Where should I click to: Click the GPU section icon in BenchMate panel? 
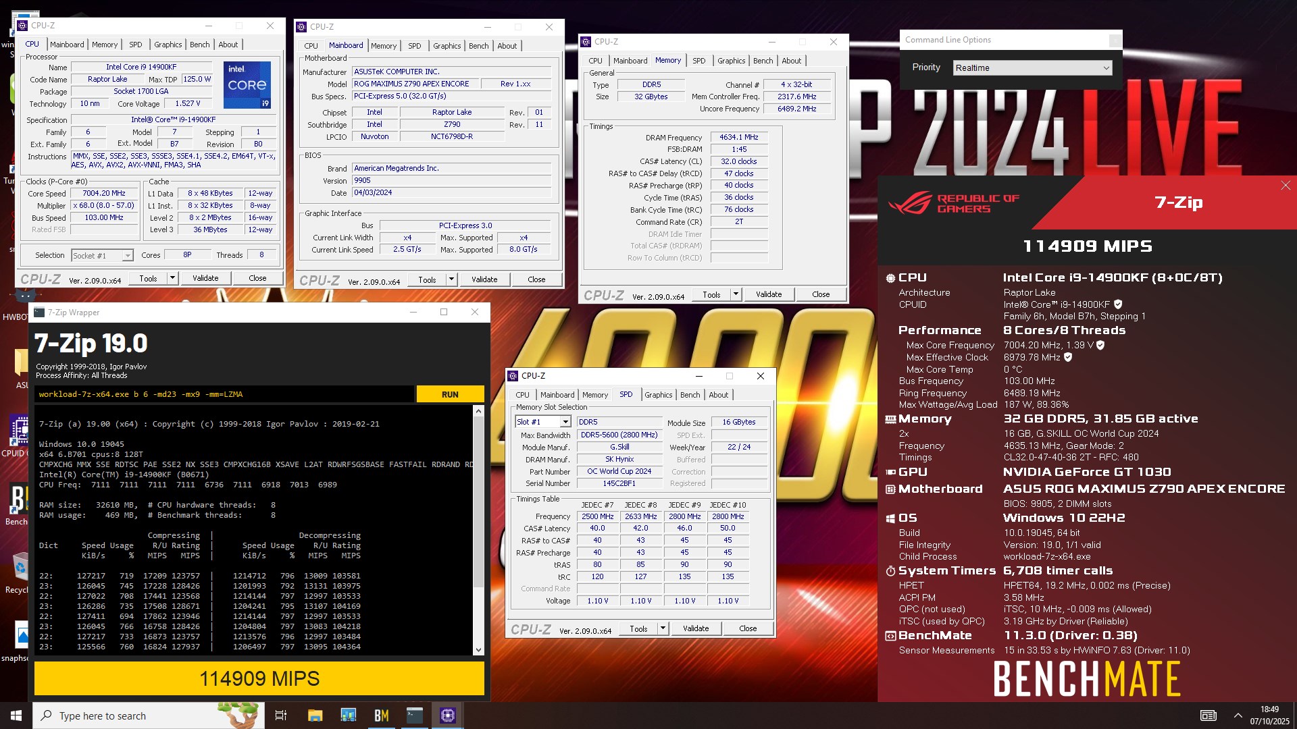[x=890, y=473]
